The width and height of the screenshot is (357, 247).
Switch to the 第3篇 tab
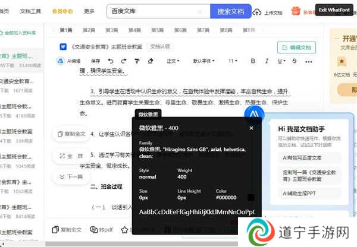pyautogui.click(x=112, y=30)
